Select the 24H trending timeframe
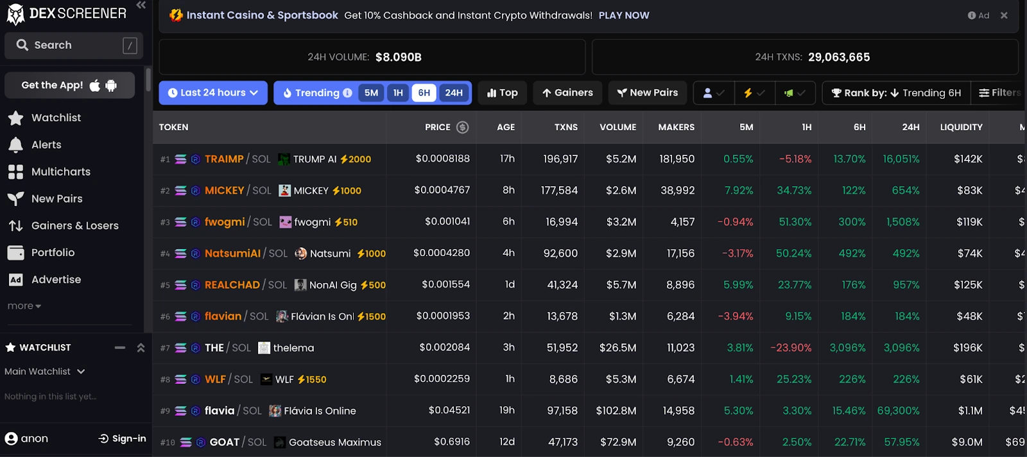Viewport: 1027px width, 457px height. [454, 93]
